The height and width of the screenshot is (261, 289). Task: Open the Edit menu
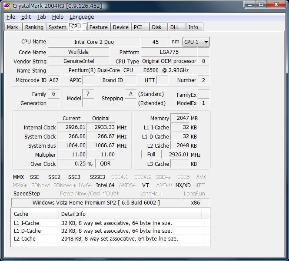pos(26,17)
